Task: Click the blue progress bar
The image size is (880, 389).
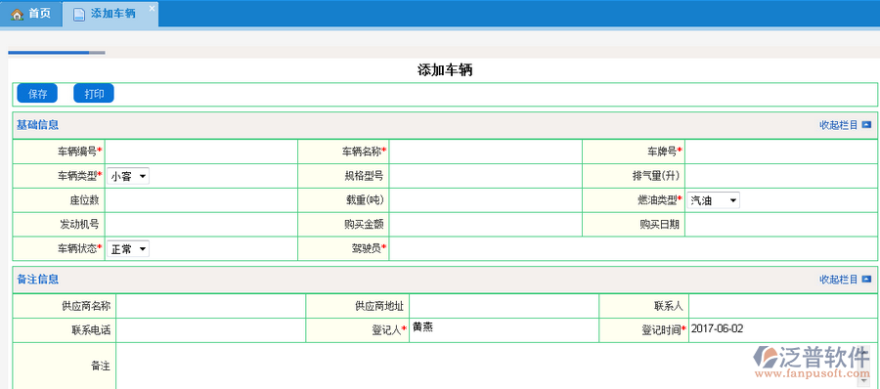Action: [x=48, y=53]
